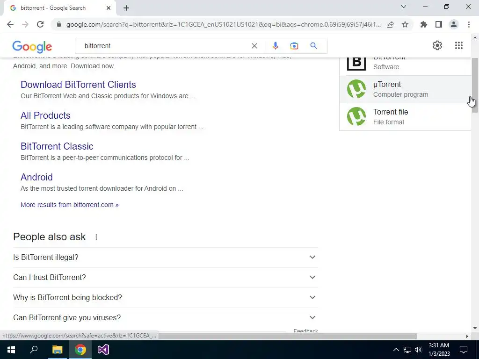Open a new browser tab
The image size is (479, 359).
(126, 8)
